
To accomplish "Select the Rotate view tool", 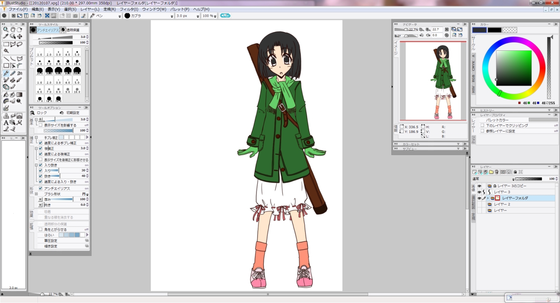I will [19, 30].
